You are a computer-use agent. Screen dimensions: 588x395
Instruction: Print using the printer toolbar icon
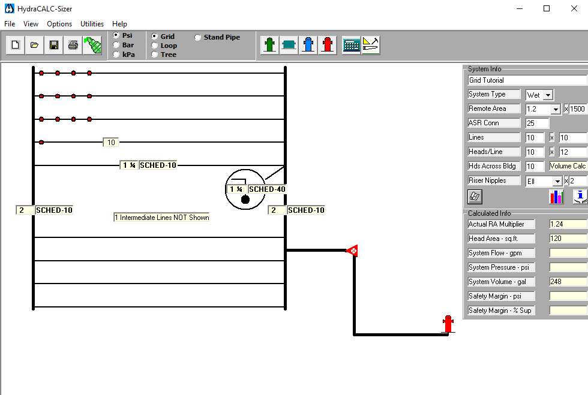tap(73, 45)
